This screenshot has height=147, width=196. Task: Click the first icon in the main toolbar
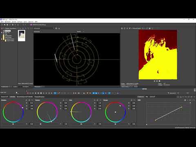[2, 25]
